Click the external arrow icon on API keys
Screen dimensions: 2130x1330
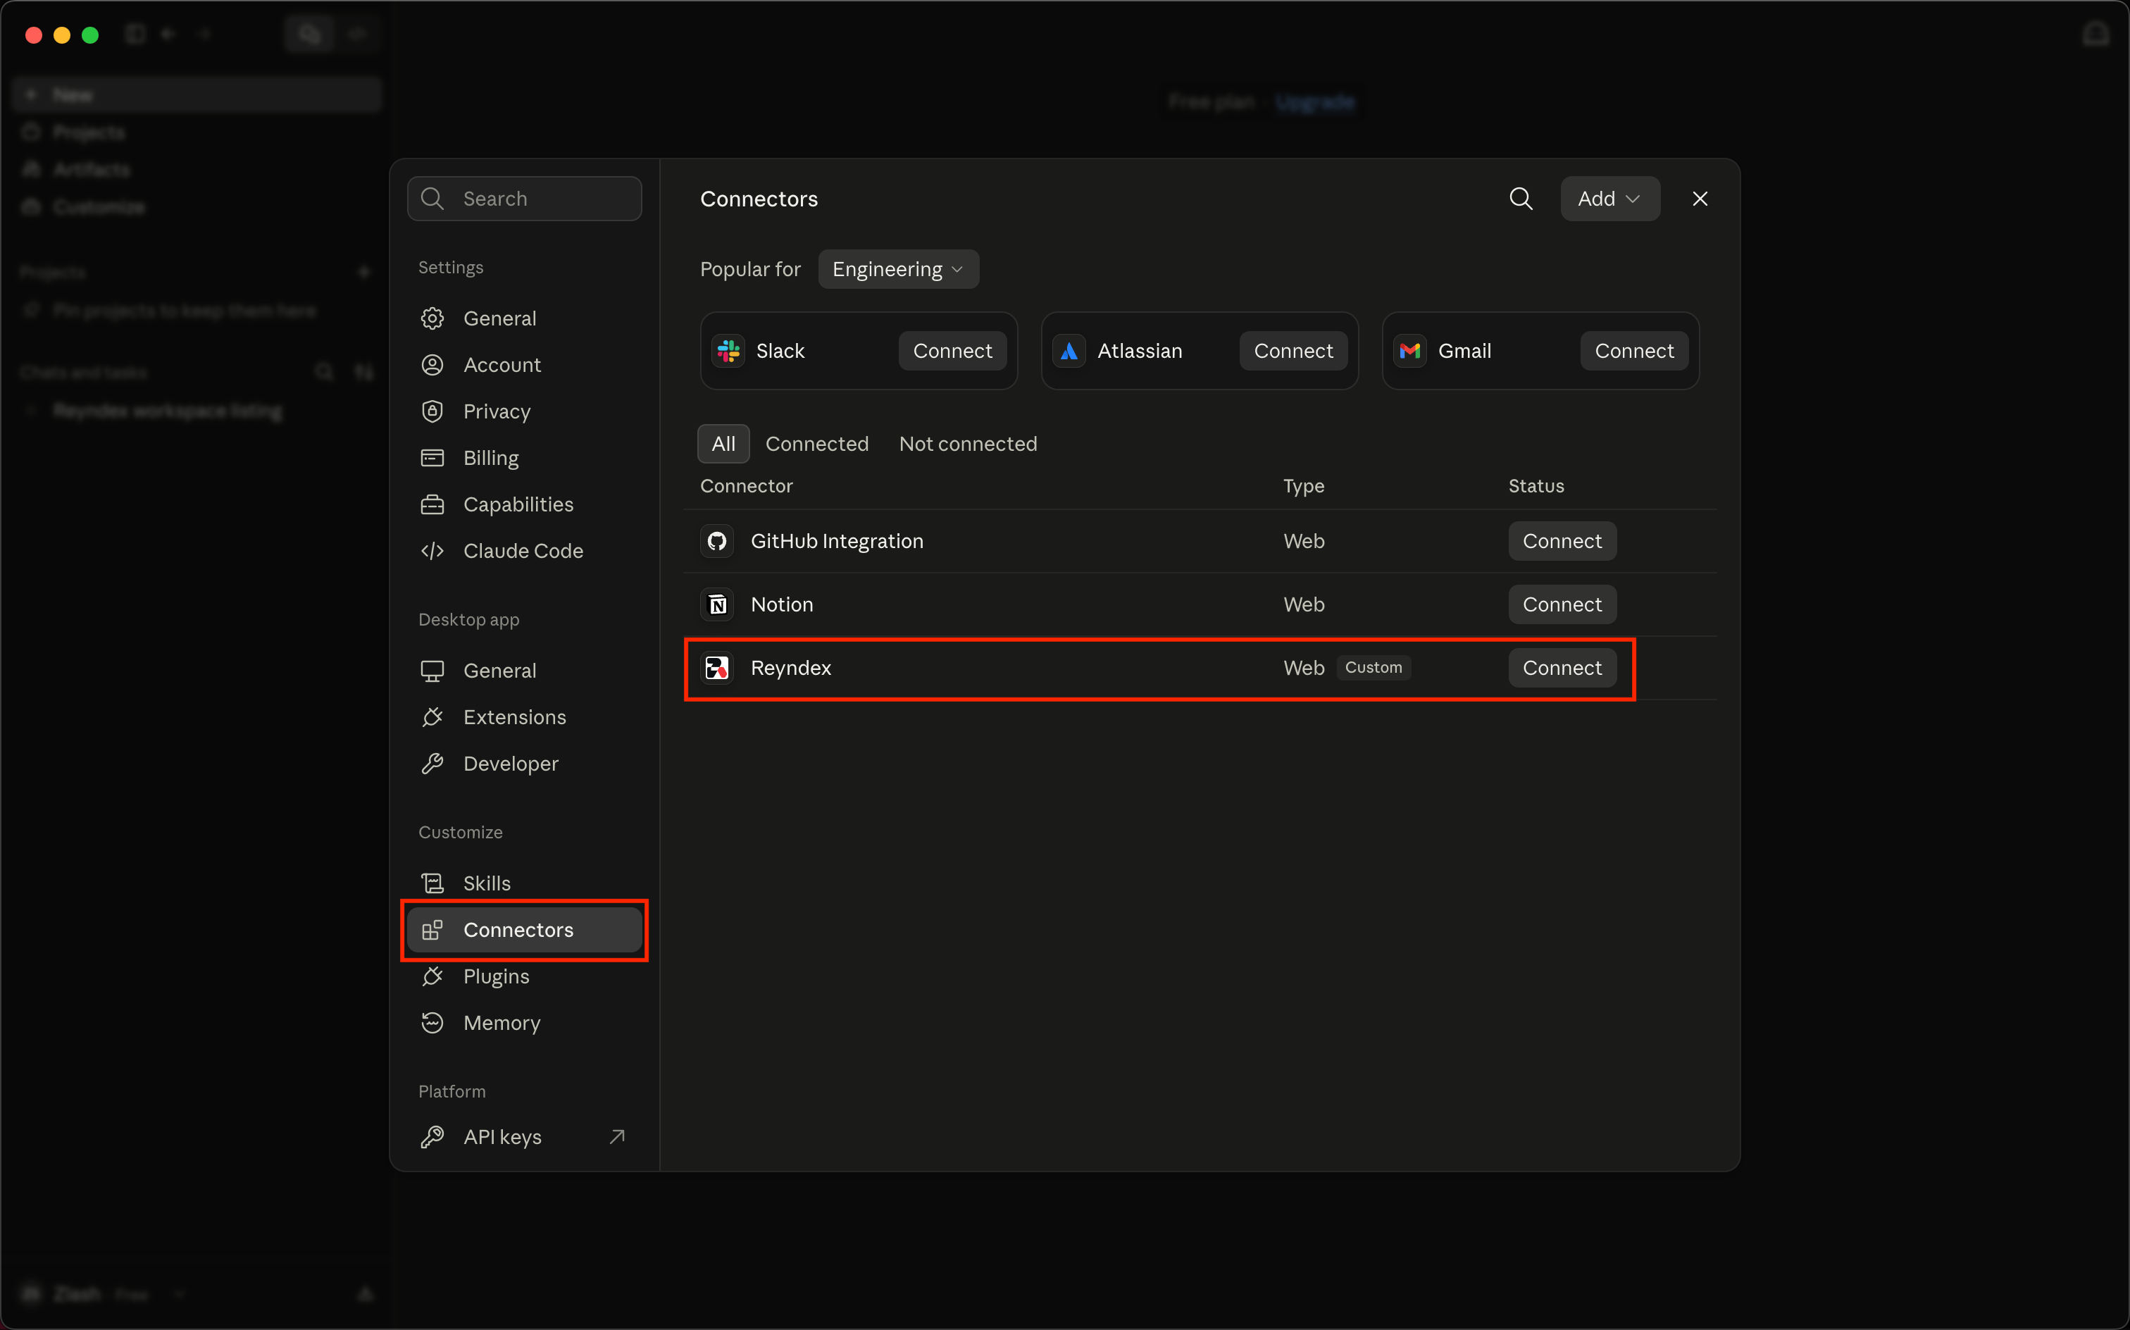point(617,1138)
